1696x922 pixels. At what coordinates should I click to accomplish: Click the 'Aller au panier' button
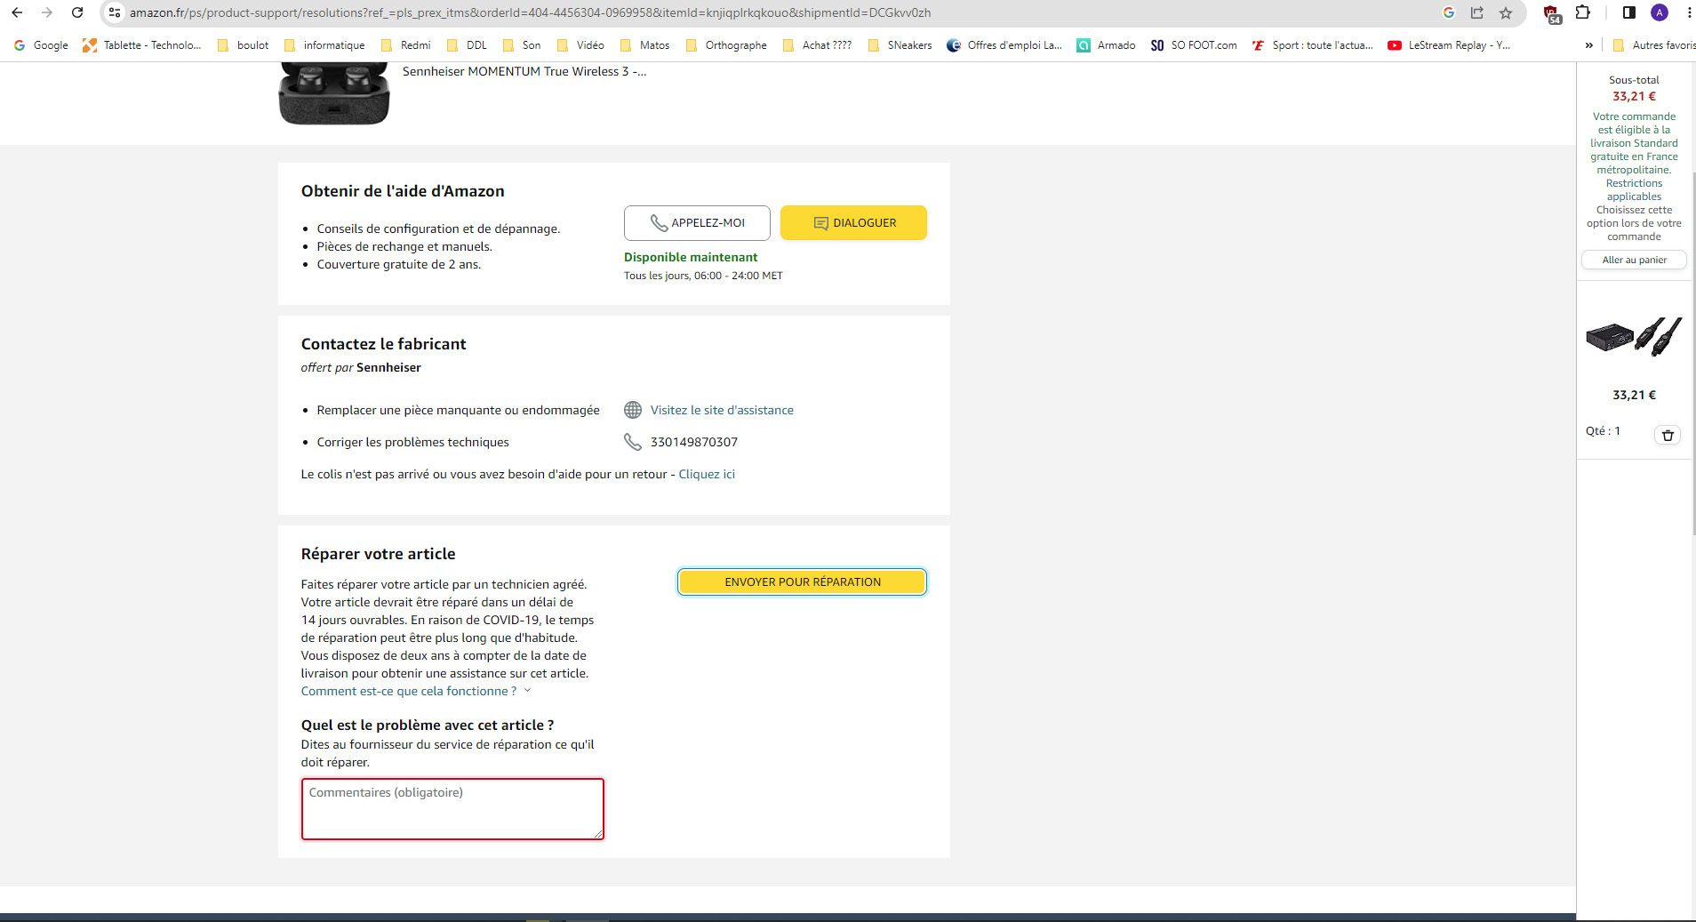click(x=1634, y=260)
